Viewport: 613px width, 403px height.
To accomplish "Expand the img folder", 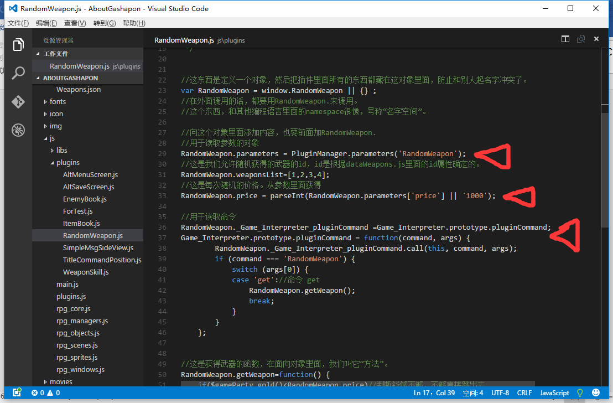I will point(45,126).
